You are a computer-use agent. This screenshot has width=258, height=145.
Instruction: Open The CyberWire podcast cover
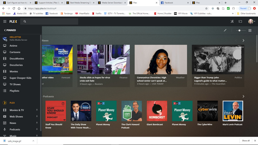[207, 111]
